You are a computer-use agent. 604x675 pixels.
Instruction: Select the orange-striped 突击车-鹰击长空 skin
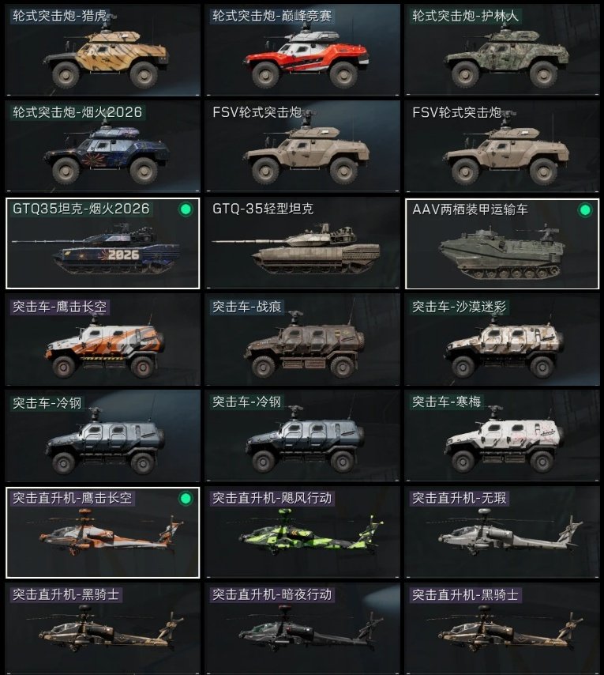[103, 340]
